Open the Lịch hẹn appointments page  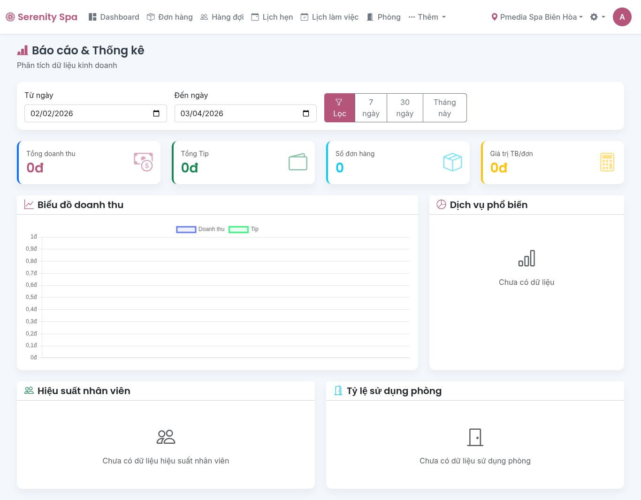click(x=272, y=17)
